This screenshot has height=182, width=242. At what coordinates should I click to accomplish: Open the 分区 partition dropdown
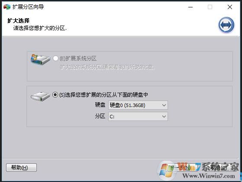coord(138,116)
